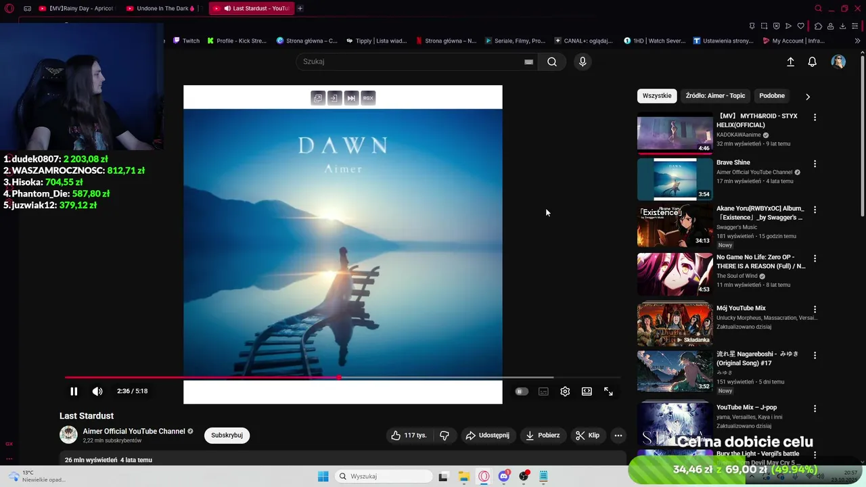Select the Wszystkie filter chip
This screenshot has height=487, width=866.
[657, 96]
